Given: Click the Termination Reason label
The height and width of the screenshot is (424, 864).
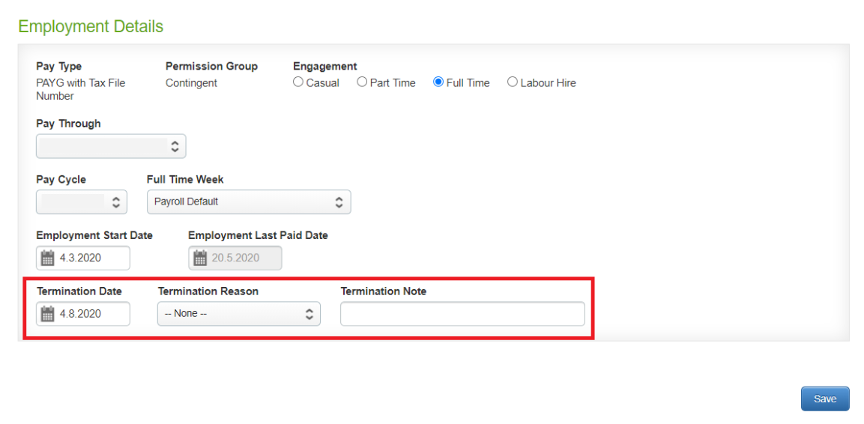Looking at the screenshot, I should tap(208, 291).
